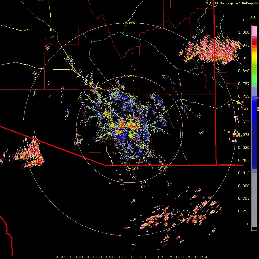
Task: Click the "0.307" legend value
Action: coord(244,199)
